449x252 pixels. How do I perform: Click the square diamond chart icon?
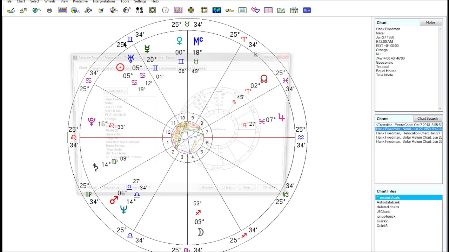pyautogui.click(x=153, y=10)
